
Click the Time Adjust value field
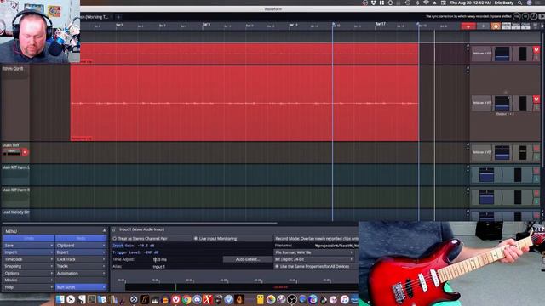(x=160, y=259)
